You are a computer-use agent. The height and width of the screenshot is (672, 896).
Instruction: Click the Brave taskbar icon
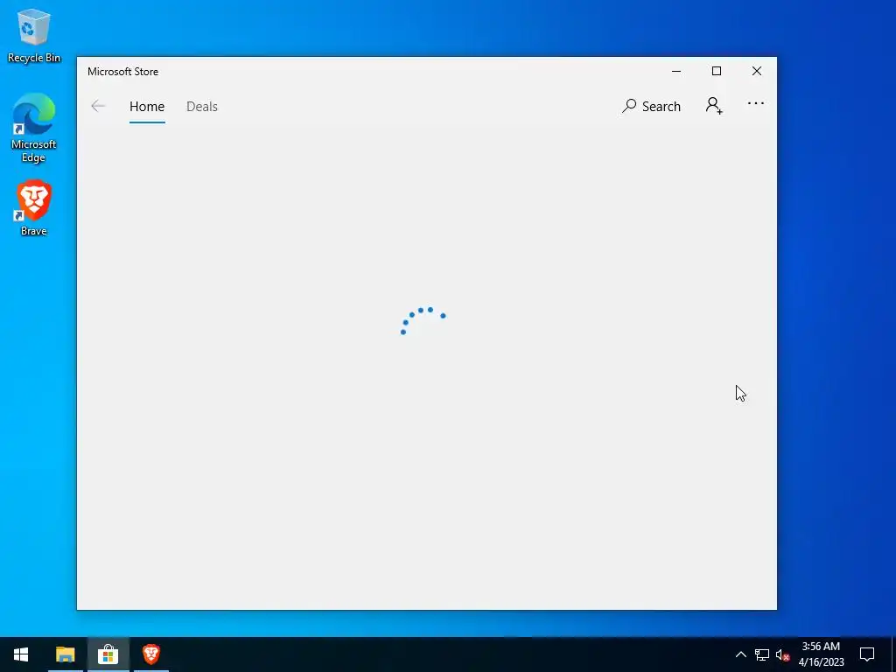[150, 654]
